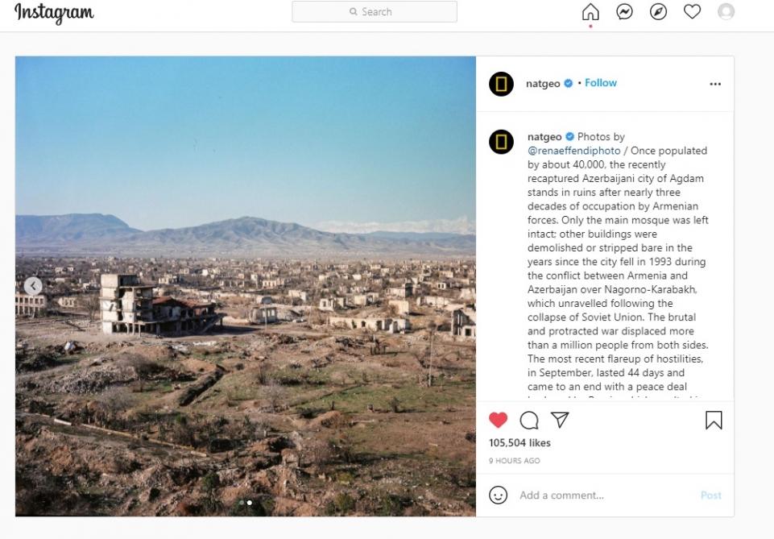
Task: Open the emoji picker smiley icon
Action: coord(498,495)
